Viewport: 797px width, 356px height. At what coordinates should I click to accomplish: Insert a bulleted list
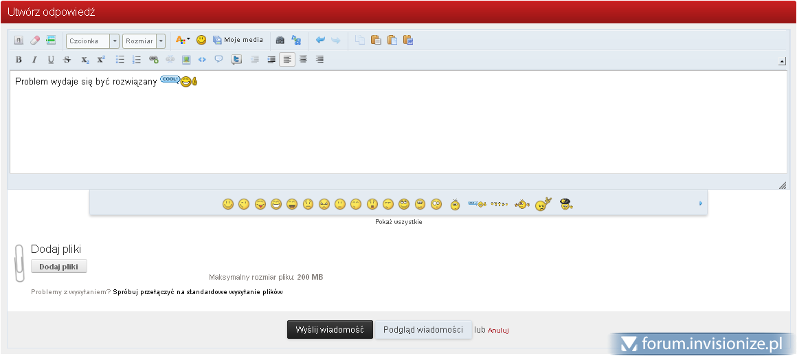(120, 60)
